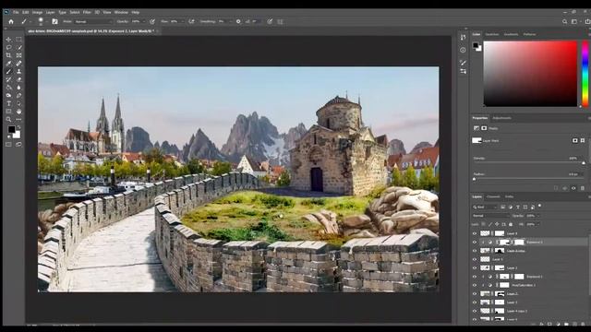Switch to the Adjustments tab
The image size is (591, 332).
tap(502, 118)
